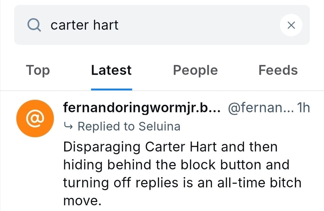The width and height of the screenshot is (324, 211).
Task: Click the reply arrow icon before Seluina
Action: coord(69,126)
